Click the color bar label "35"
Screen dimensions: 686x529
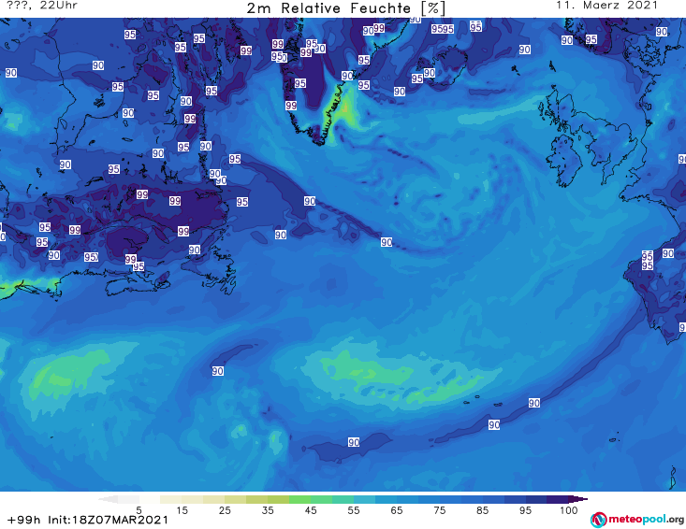coord(268,510)
